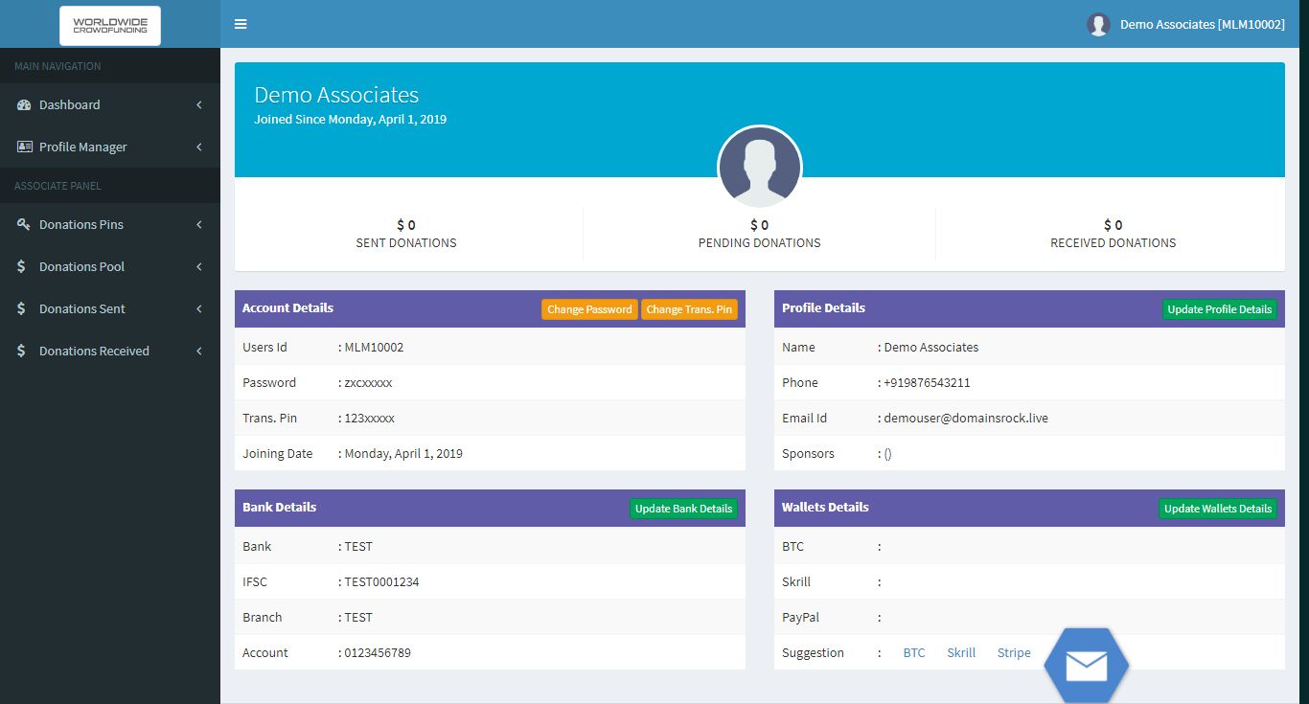Expand the Dashboard menu chevron
The image size is (1309, 704).
click(x=199, y=105)
